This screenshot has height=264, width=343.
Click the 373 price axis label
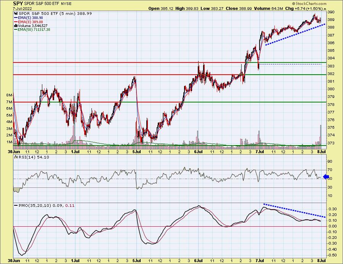point(331,143)
